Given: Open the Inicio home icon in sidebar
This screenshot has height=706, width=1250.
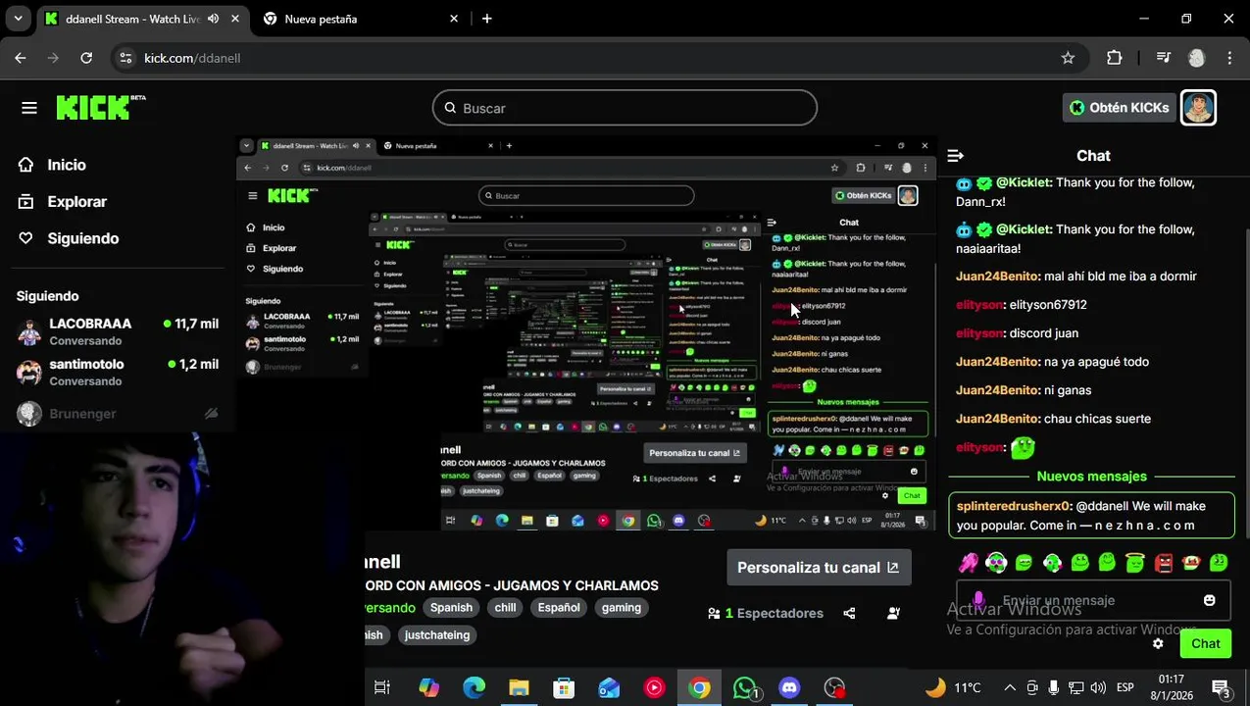Looking at the screenshot, I should pyautogui.click(x=25, y=165).
